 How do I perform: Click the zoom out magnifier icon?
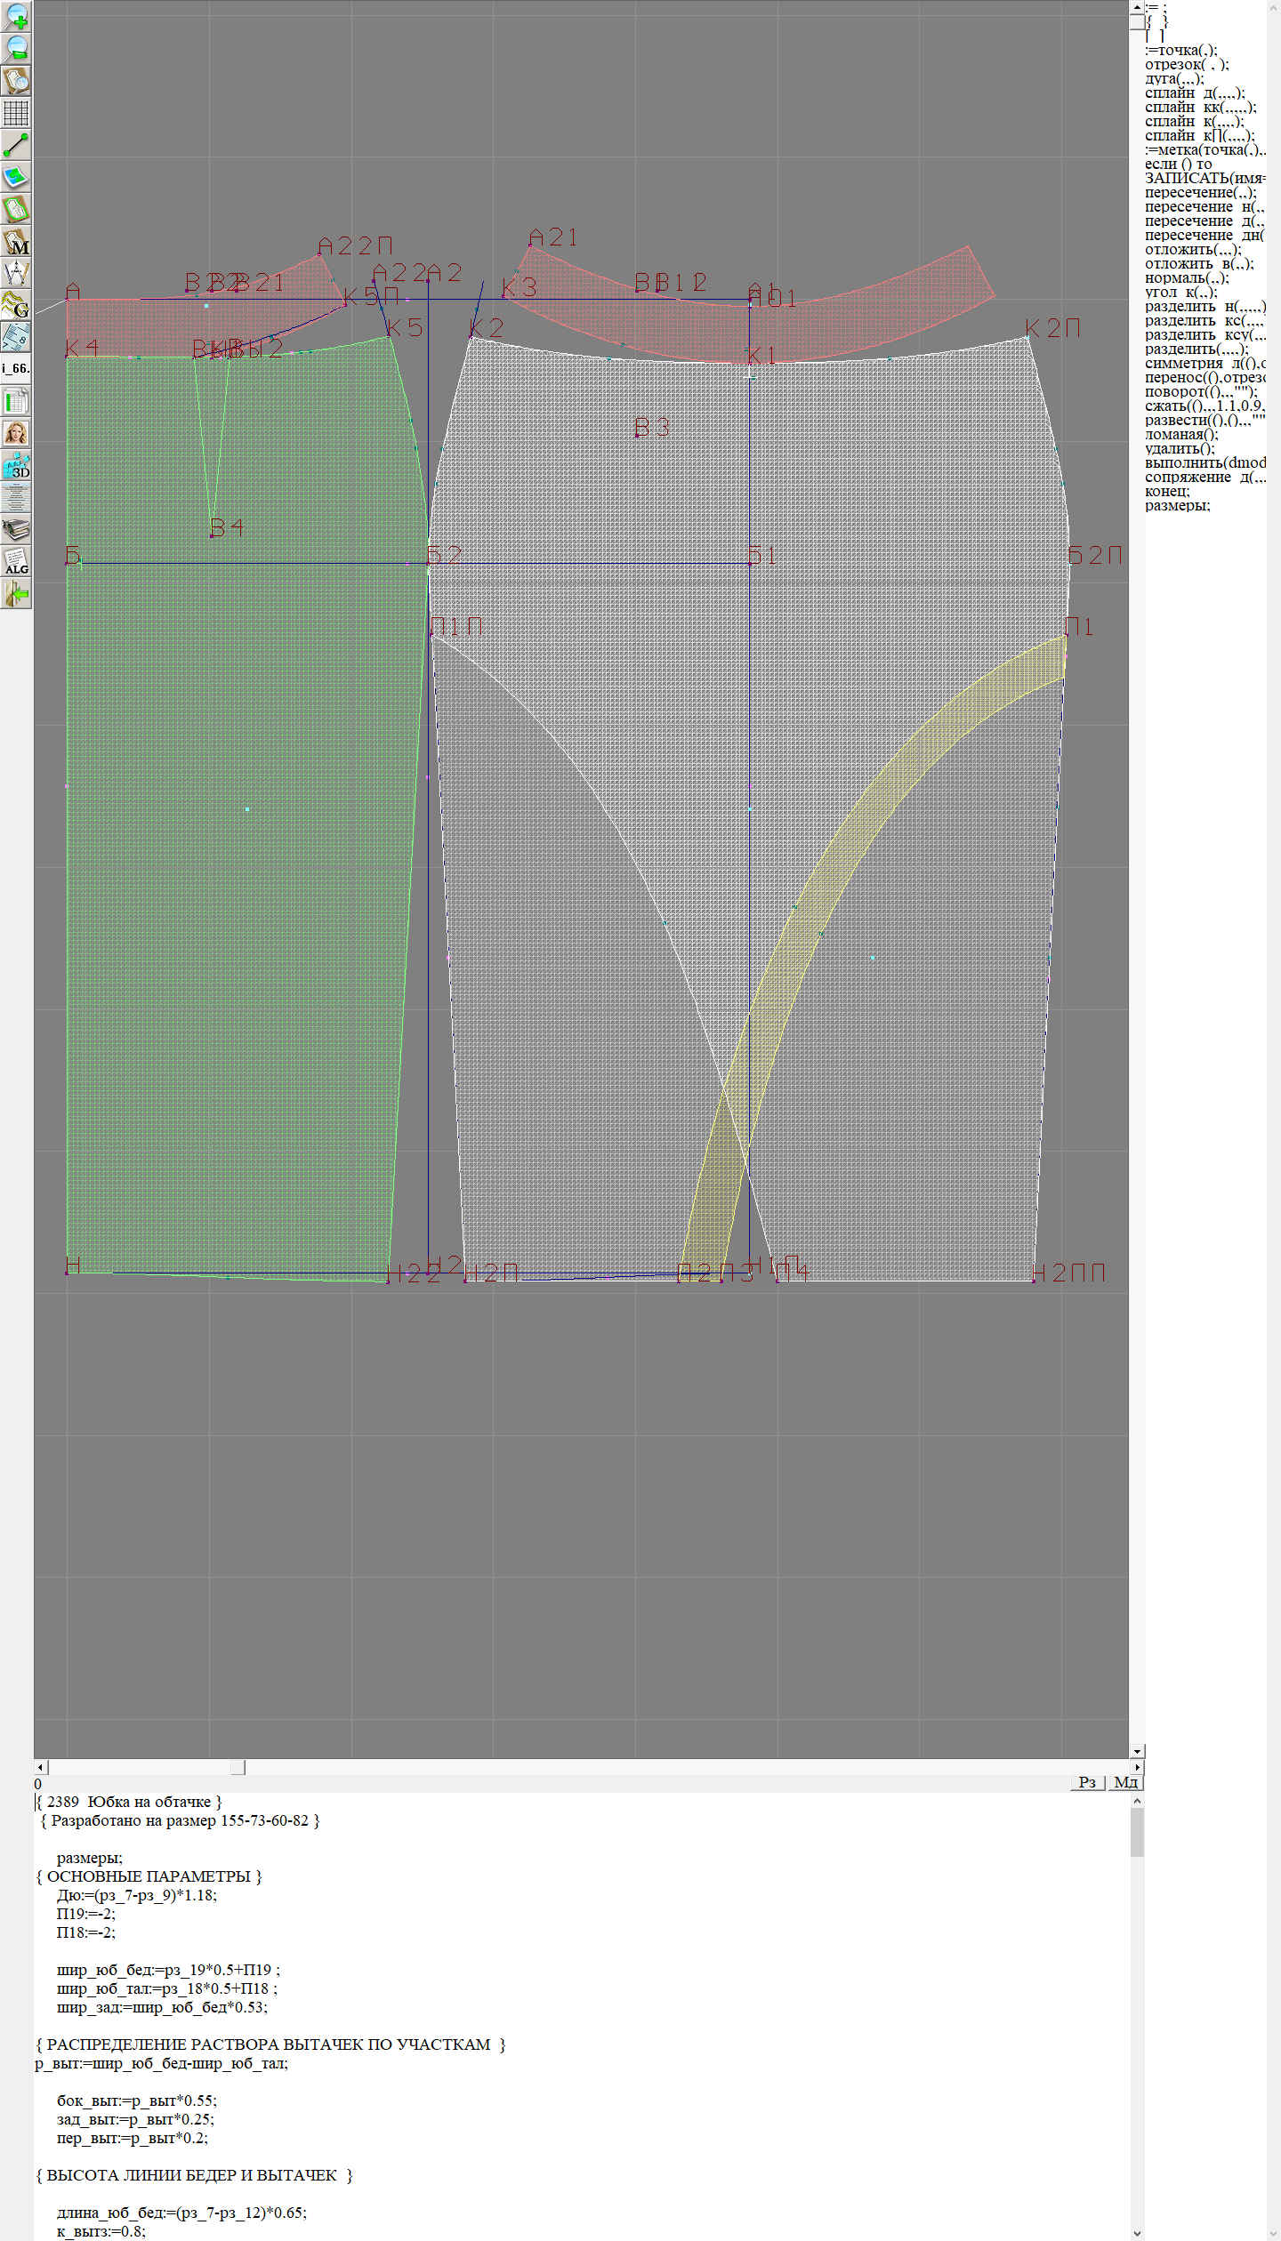pos(16,49)
